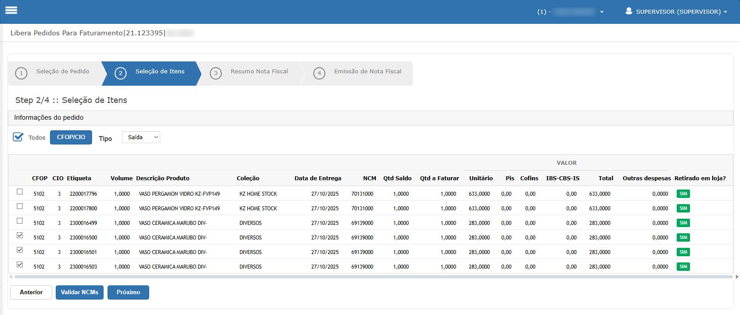740x315 pixels.
Task: Uncheck the Todos checkbox
Action: (18, 137)
